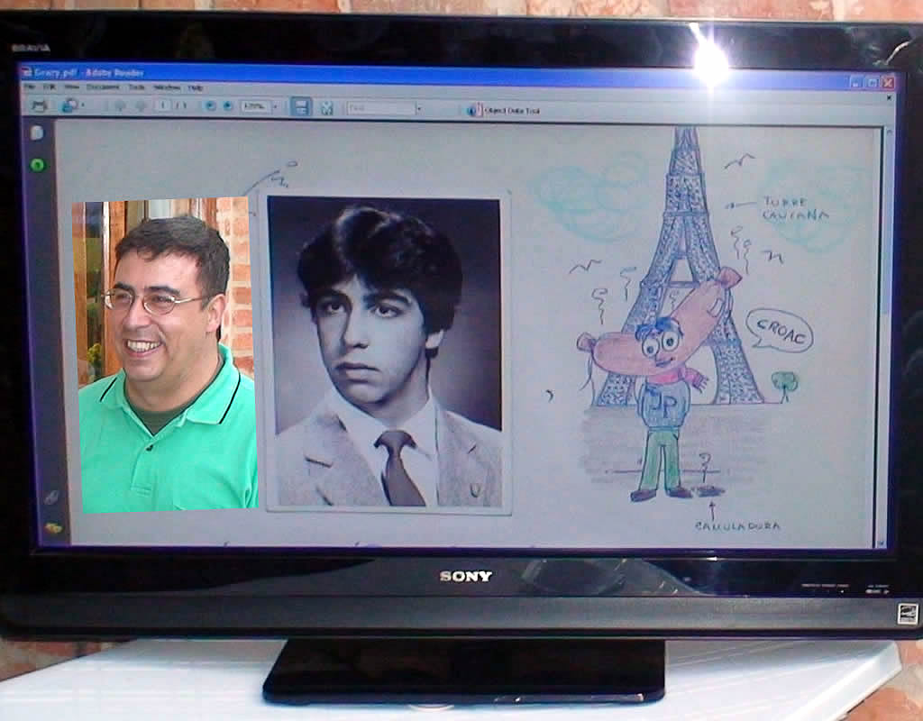Click the zoom in round button
The height and width of the screenshot is (721, 923).
click(x=227, y=106)
